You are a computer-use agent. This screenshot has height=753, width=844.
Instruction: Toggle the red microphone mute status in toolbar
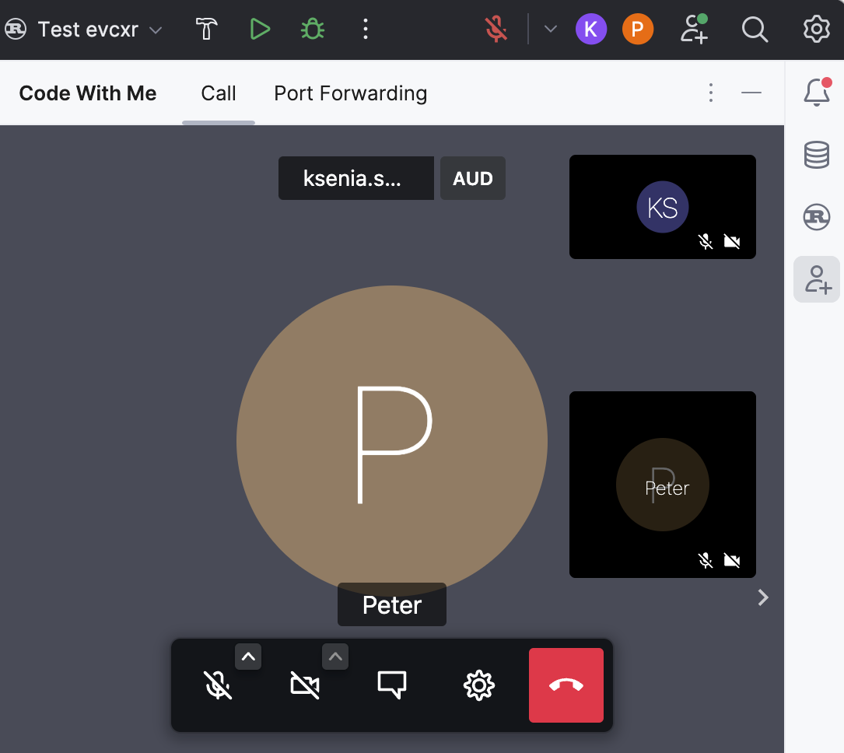click(x=496, y=29)
